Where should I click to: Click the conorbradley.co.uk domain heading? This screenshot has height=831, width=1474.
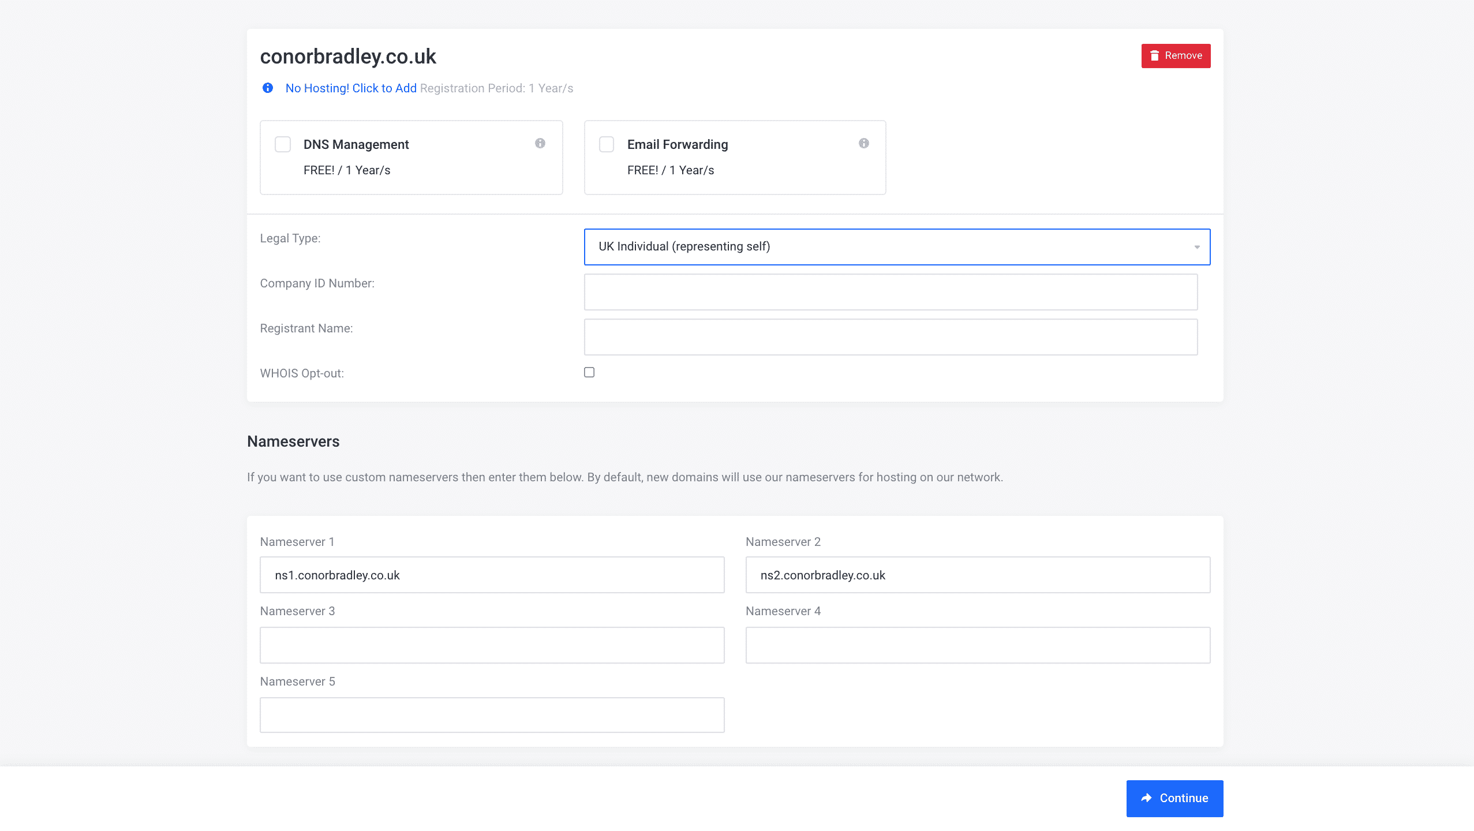coord(348,57)
